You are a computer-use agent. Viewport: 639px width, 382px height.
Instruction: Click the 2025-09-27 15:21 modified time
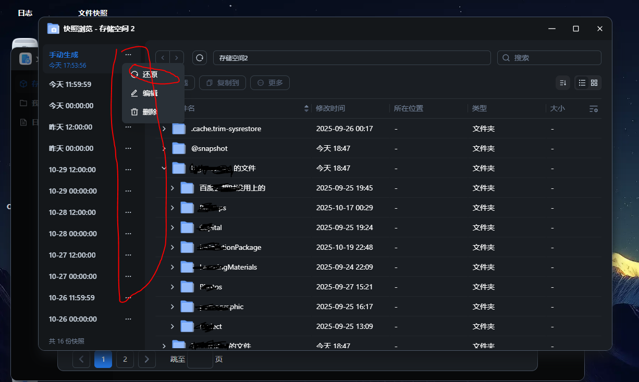tap(345, 287)
